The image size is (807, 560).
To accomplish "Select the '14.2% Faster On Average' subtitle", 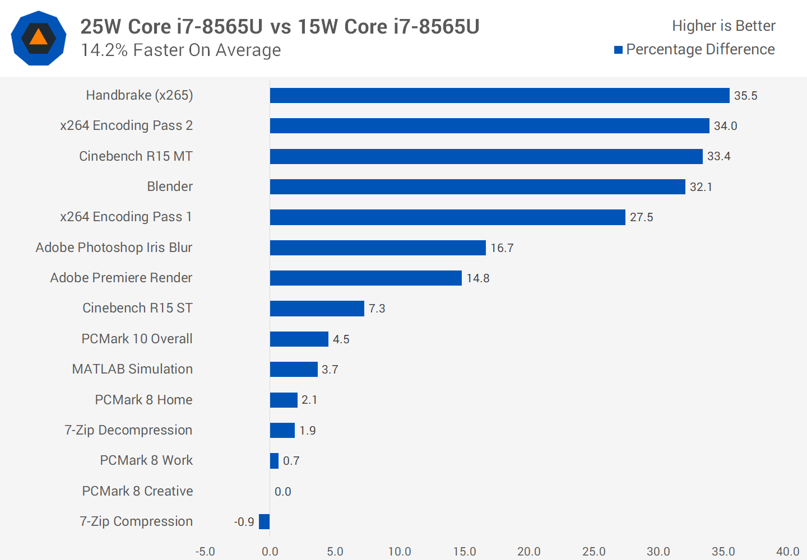I will pyautogui.click(x=180, y=50).
